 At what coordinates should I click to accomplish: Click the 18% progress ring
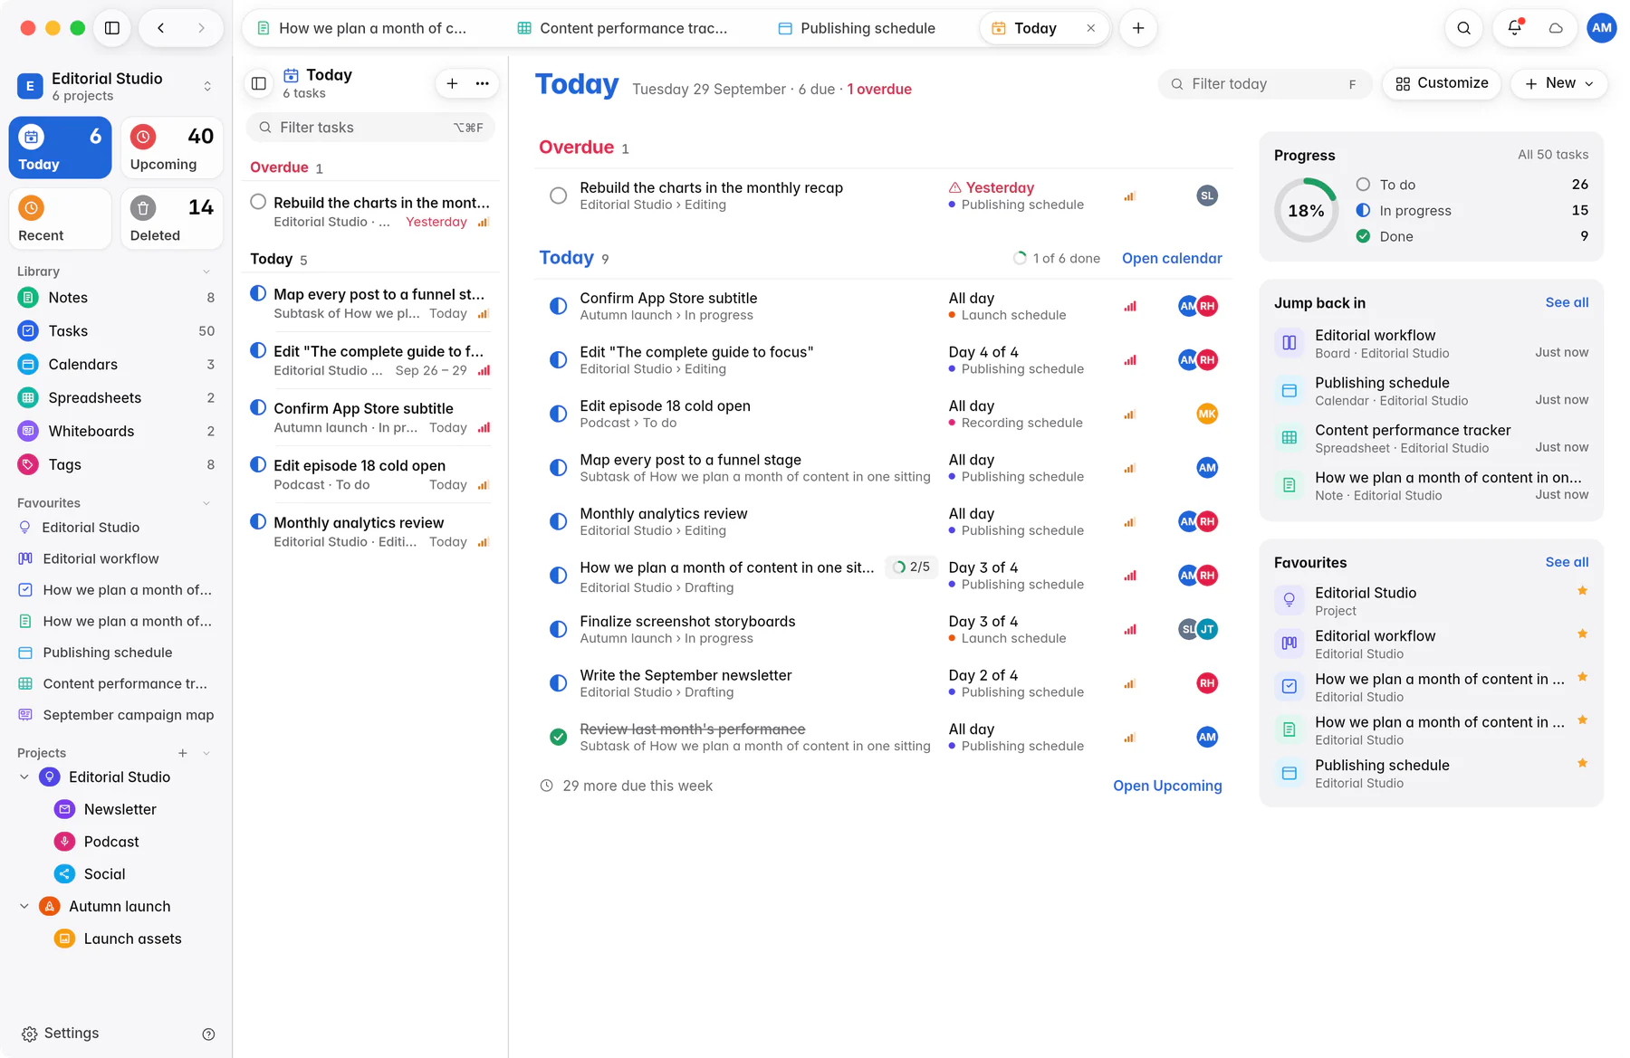(x=1306, y=210)
